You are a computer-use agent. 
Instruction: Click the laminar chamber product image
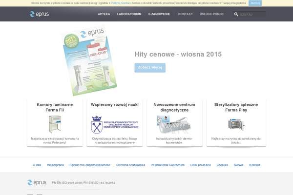point(55,124)
